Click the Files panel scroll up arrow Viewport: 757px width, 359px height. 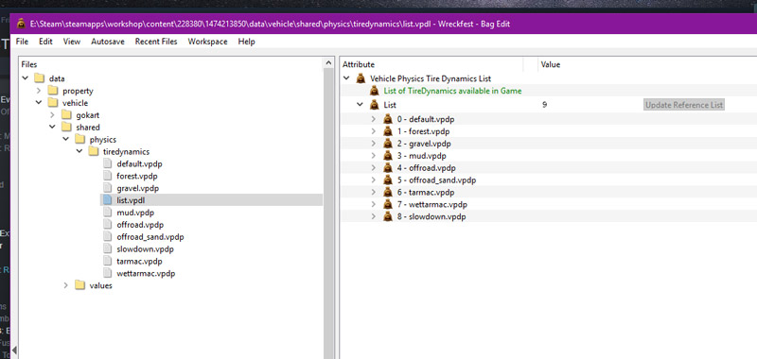pos(328,63)
